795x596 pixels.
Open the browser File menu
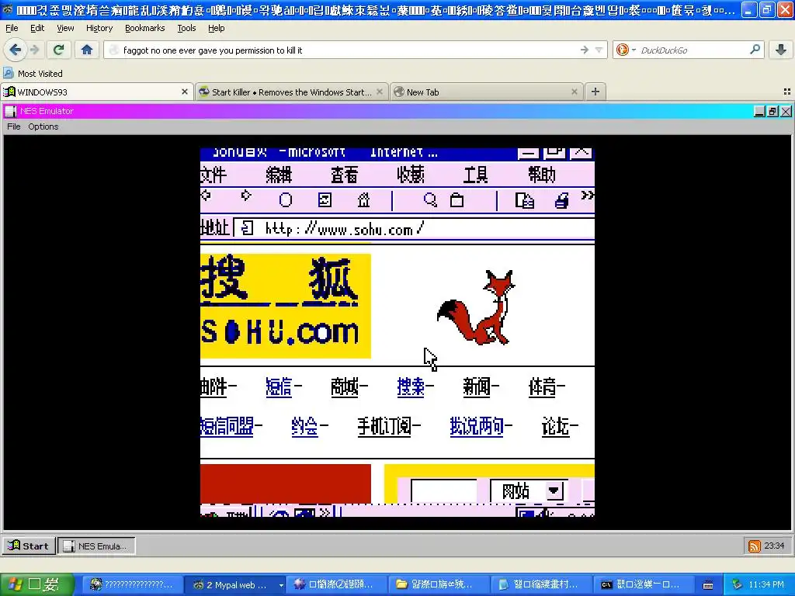pyautogui.click(x=12, y=28)
